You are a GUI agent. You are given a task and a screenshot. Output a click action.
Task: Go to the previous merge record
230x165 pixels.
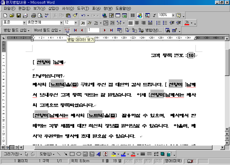(82, 30)
